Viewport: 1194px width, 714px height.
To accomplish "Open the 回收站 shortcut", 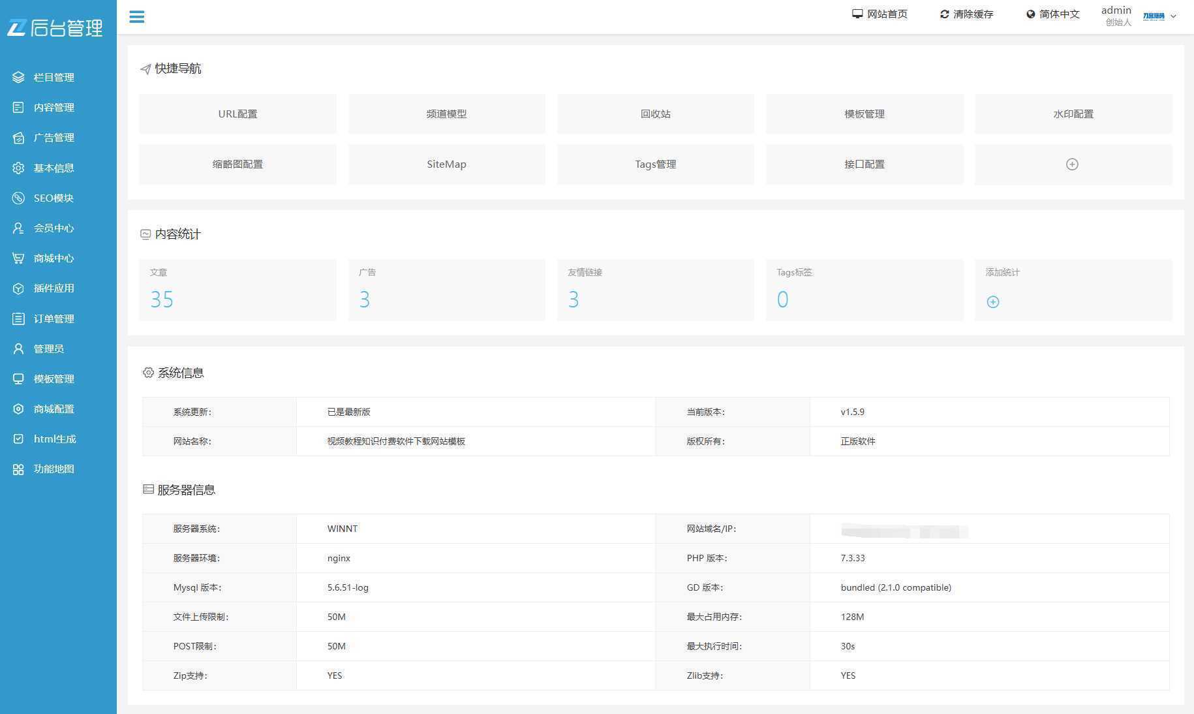I will (656, 114).
